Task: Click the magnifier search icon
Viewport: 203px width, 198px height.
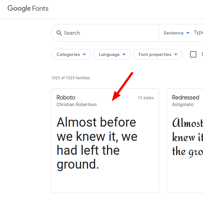Action: [59, 33]
